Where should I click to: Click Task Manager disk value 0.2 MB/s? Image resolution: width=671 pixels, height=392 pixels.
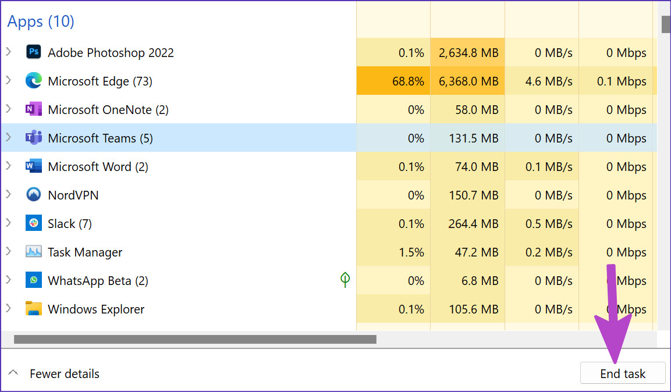(549, 252)
